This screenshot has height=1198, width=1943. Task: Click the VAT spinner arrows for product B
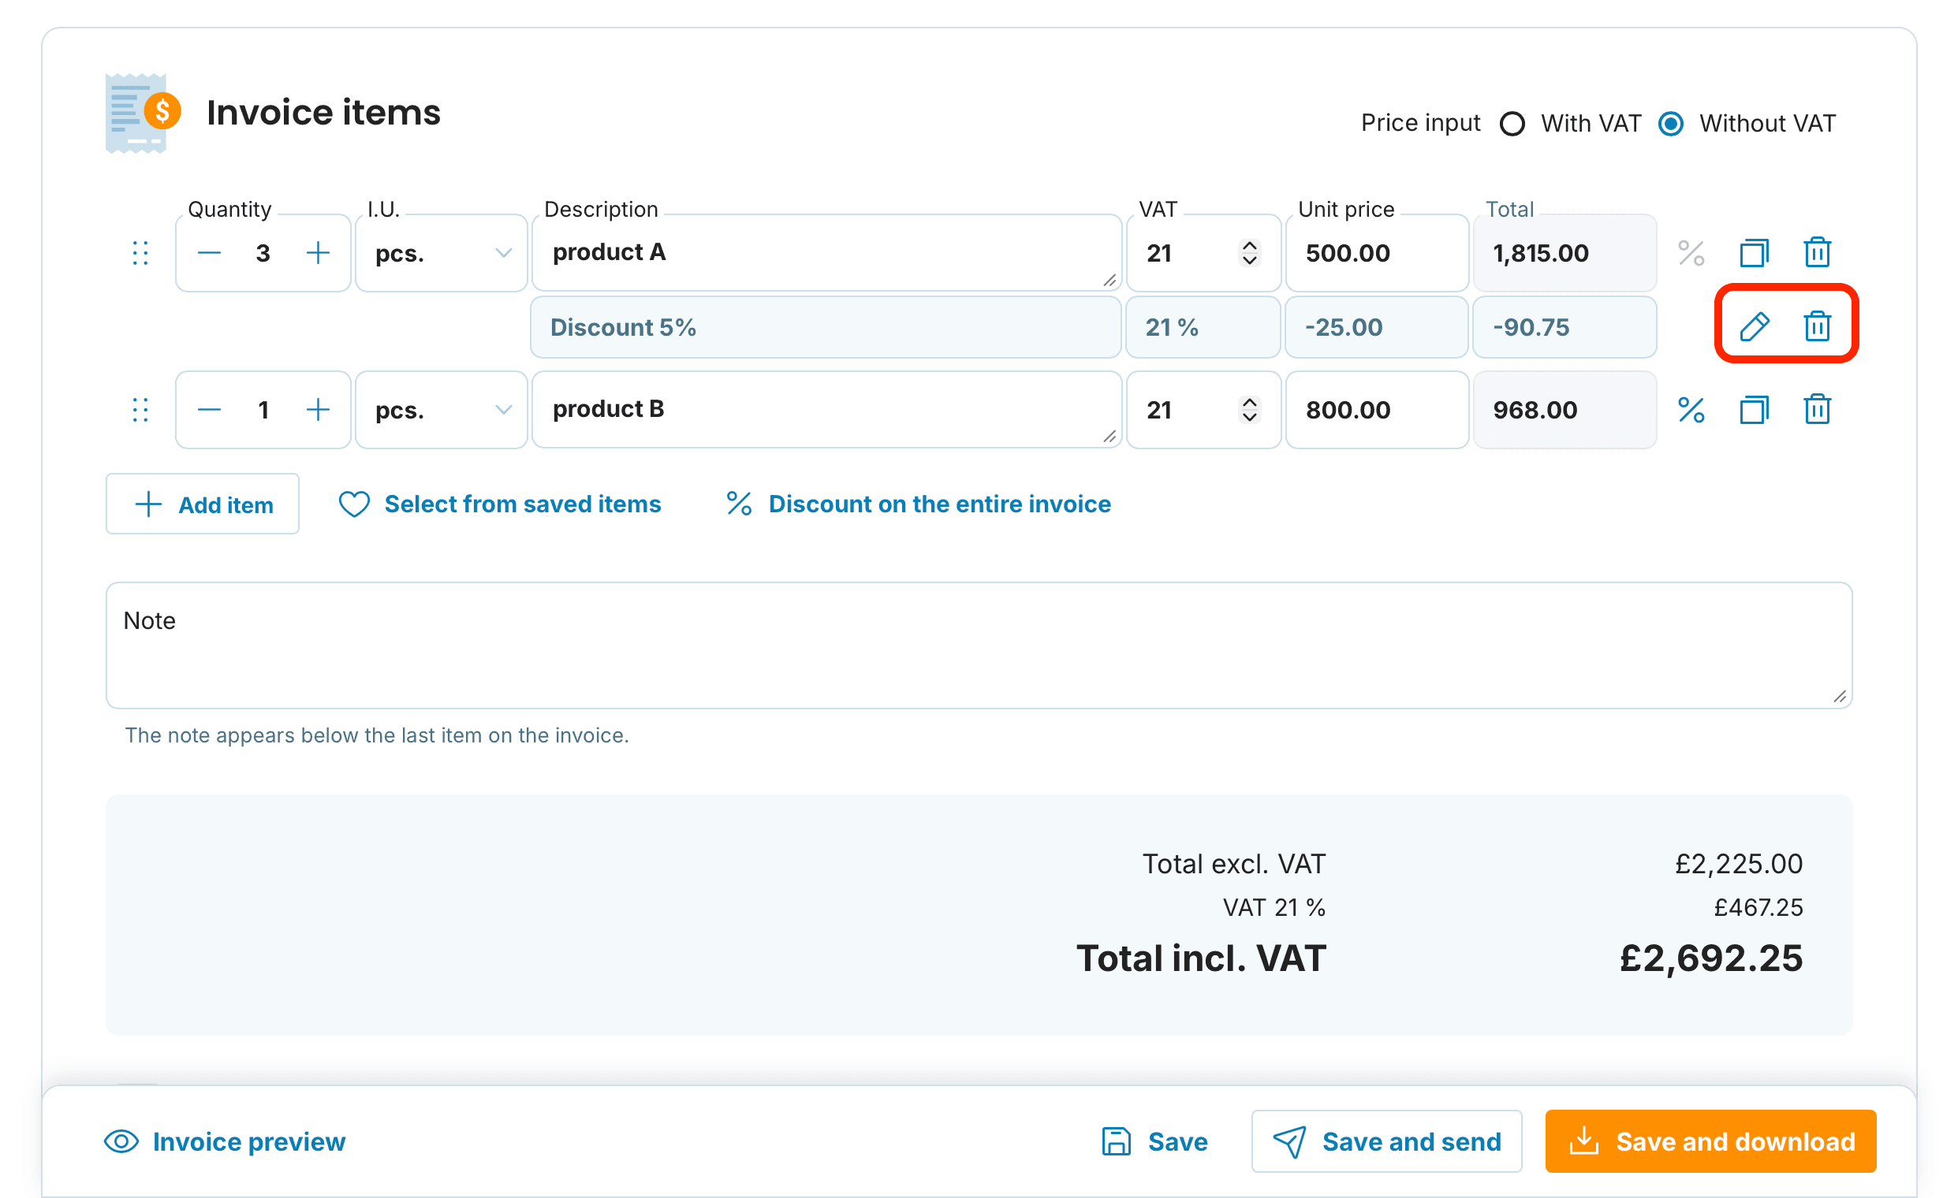[x=1249, y=410]
